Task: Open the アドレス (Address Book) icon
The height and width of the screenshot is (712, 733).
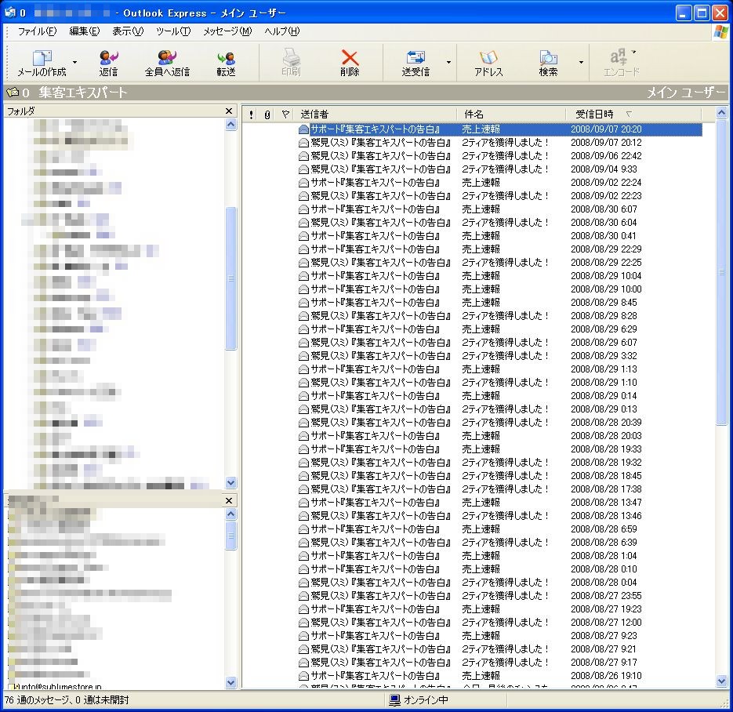Action: point(488,63)
